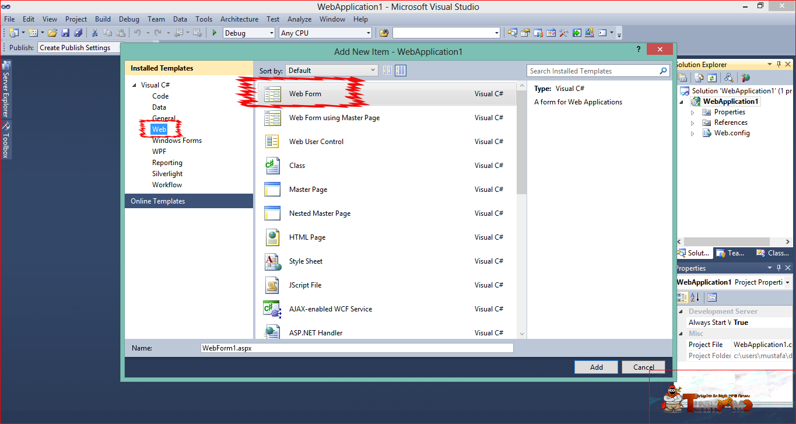
Task: Click the Open File toolbar icon
Action: 52,33
